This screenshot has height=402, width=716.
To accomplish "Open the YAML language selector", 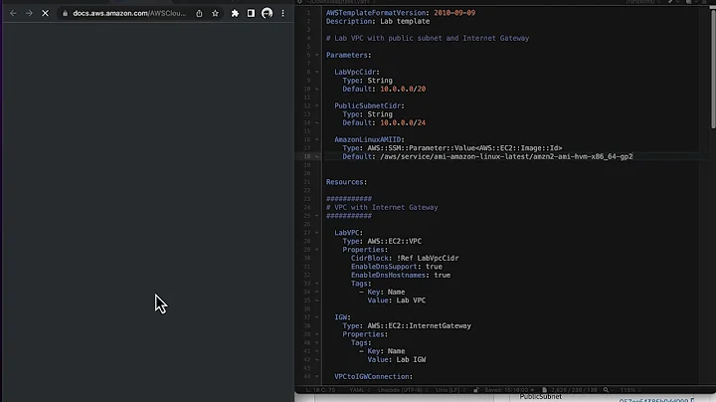I will pos(360,390).
